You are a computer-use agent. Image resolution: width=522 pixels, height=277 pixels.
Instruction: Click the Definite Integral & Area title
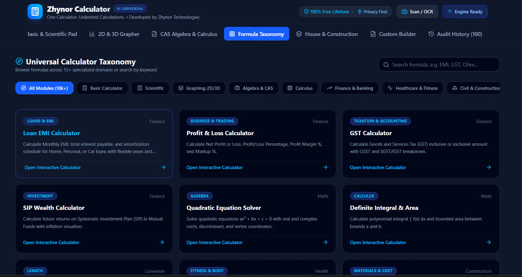[384, 208]
